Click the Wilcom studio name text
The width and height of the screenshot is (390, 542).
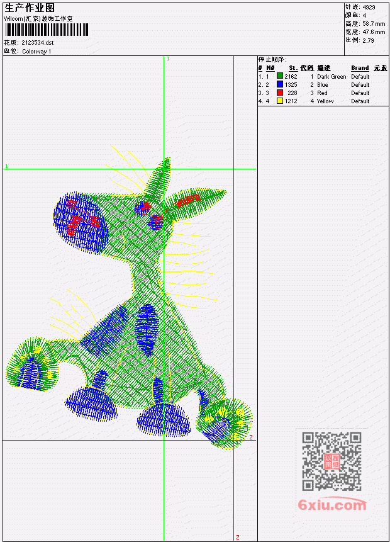pyautogui.click(x=38, y=19)
